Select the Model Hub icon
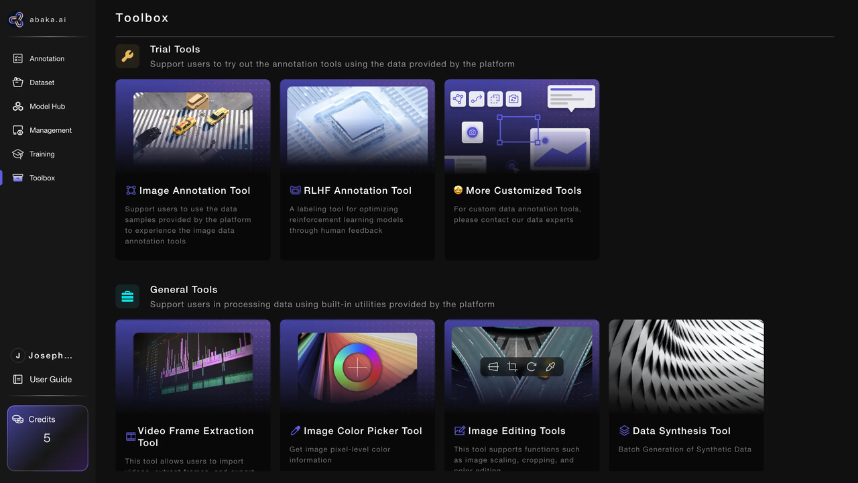 pyautogui.click(x=18, y=107)
